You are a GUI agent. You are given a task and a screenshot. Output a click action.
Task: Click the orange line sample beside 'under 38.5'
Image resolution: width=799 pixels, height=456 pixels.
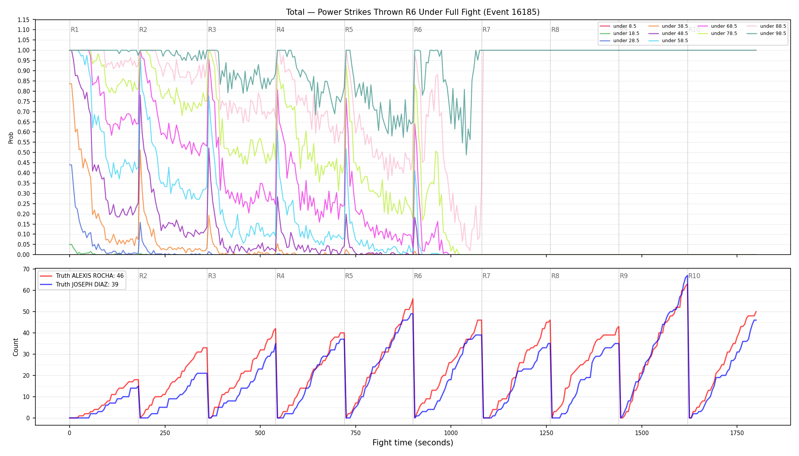click(654, 26)
